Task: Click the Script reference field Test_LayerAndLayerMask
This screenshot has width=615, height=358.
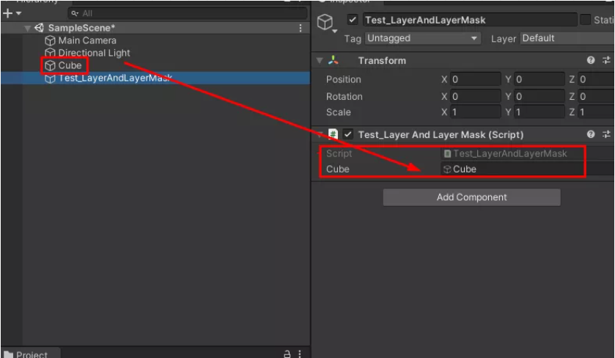Action: point(528,153)
